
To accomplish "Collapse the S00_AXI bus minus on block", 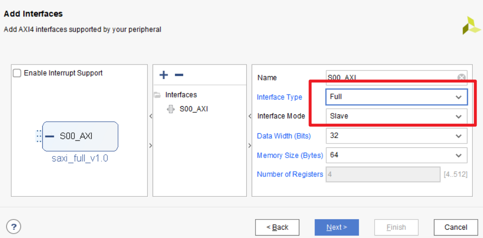I will [49, 136].
